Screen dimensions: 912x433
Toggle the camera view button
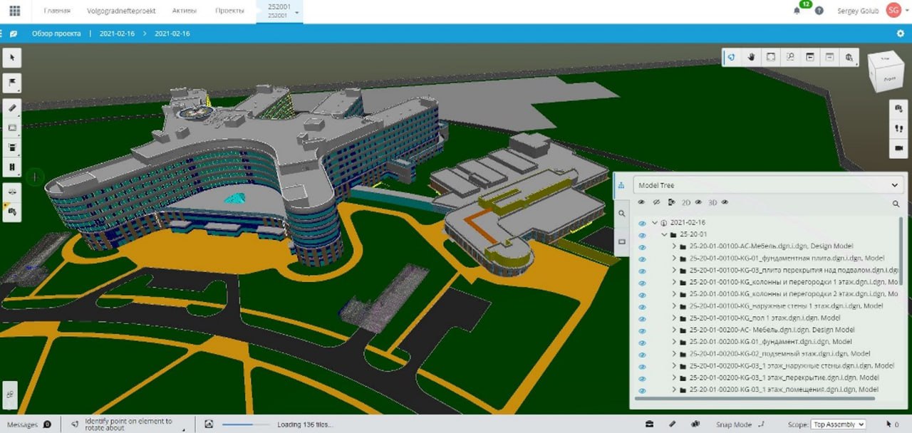pyautogui.click(x=898, y=148)
